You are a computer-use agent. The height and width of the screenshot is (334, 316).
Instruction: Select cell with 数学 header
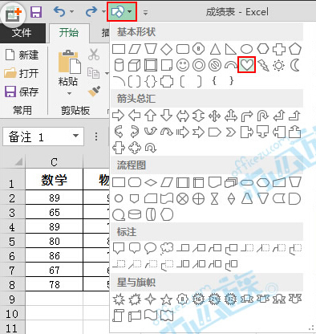click(55, 179)
